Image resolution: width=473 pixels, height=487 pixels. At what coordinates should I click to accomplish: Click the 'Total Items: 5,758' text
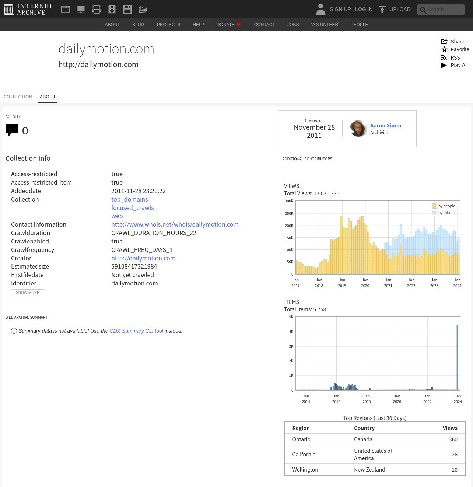point(305,309)
